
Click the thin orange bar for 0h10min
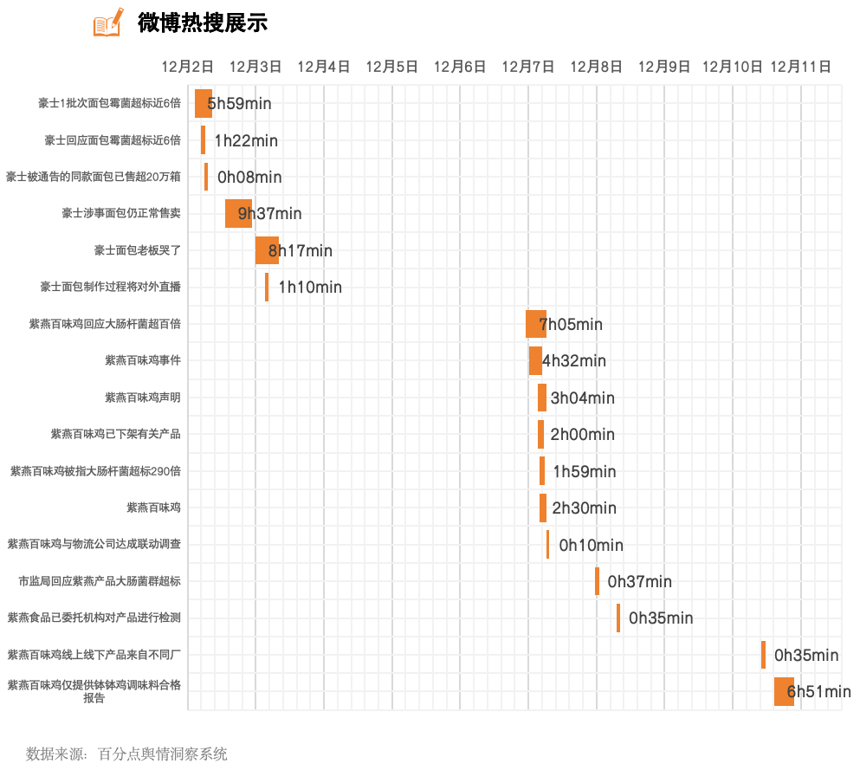(x=548, y=545)
